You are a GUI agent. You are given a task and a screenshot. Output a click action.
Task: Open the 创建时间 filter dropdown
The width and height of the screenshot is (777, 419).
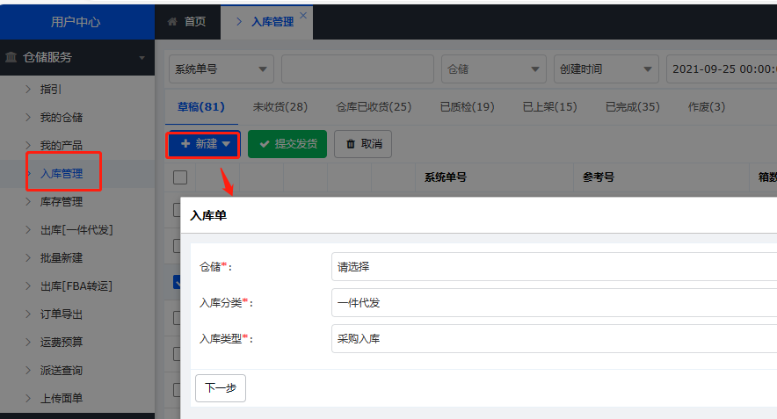(x=606, y=69)
